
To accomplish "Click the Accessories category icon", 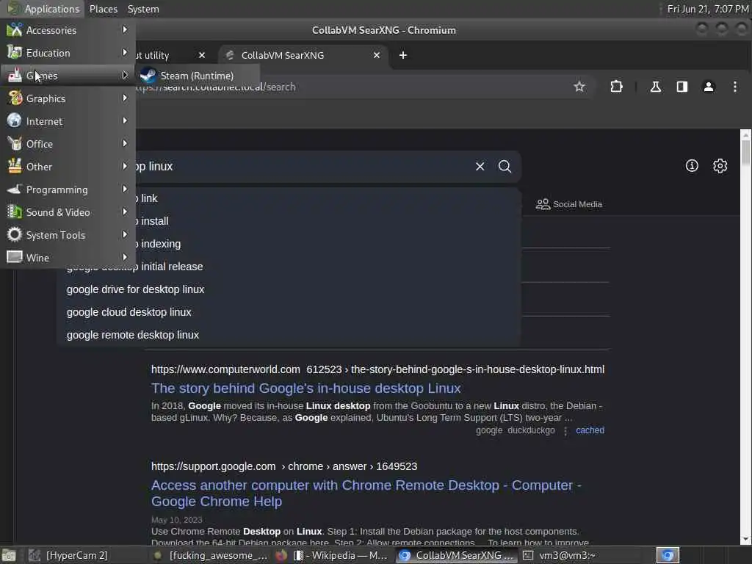I will pos(15,29).
